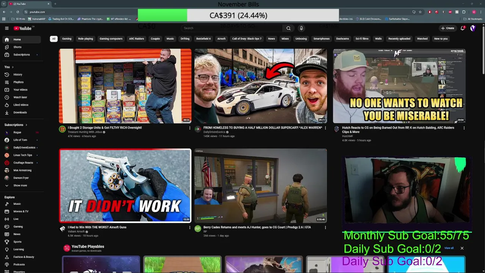Viewport: 485px width, 273px height.
Task: Reload the page in browser
Action: [17, 12]
